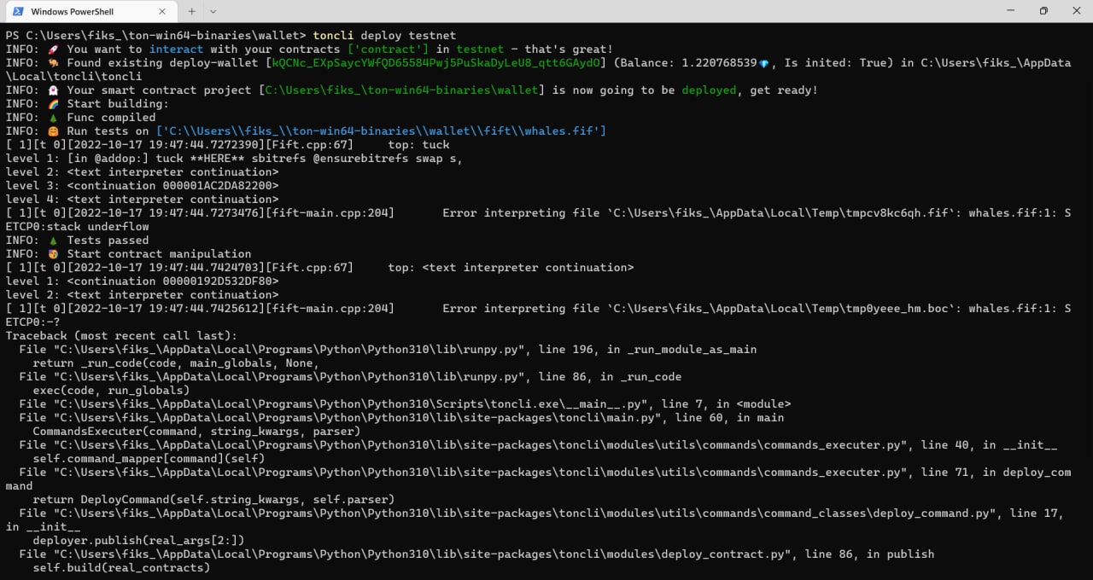
Task: Click the blue word 'interact'
Action: 176,49
